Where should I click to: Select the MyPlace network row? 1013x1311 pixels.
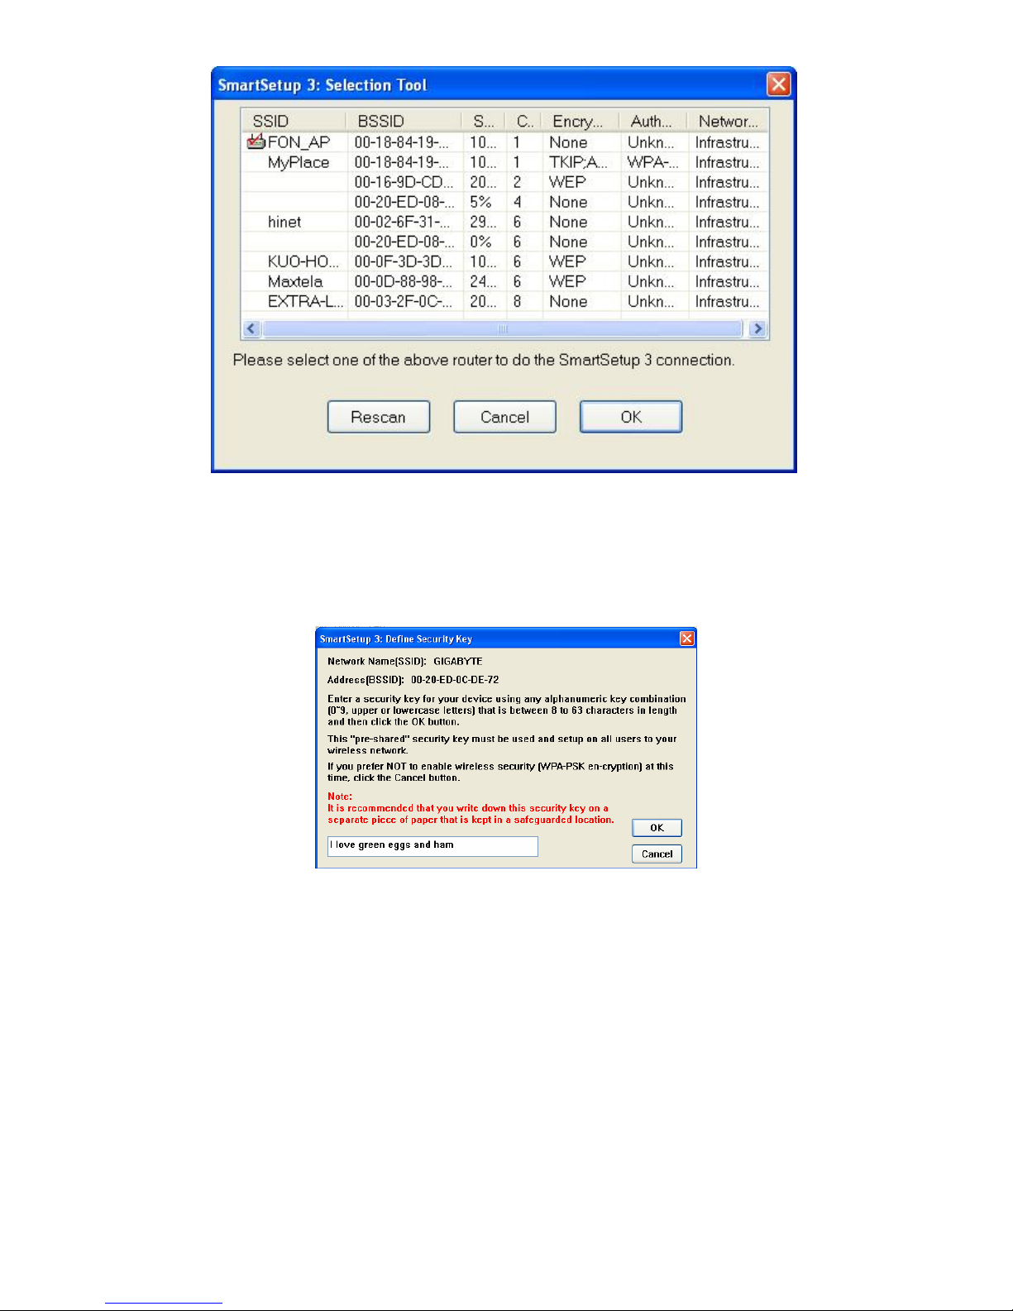[505, 162]
